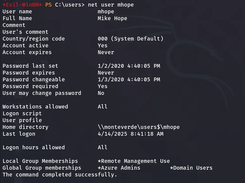The height and width of the screenshot is (183, 245).
Task: Click the Account expires Never value
Action: (106, 52)
